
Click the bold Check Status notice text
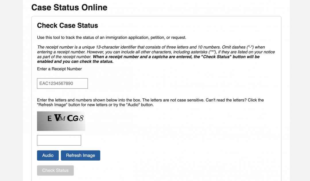pyautogui.click(x=156, y=59)
